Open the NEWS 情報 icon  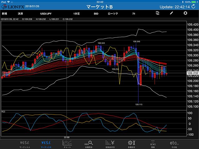(x=153, y=144)
